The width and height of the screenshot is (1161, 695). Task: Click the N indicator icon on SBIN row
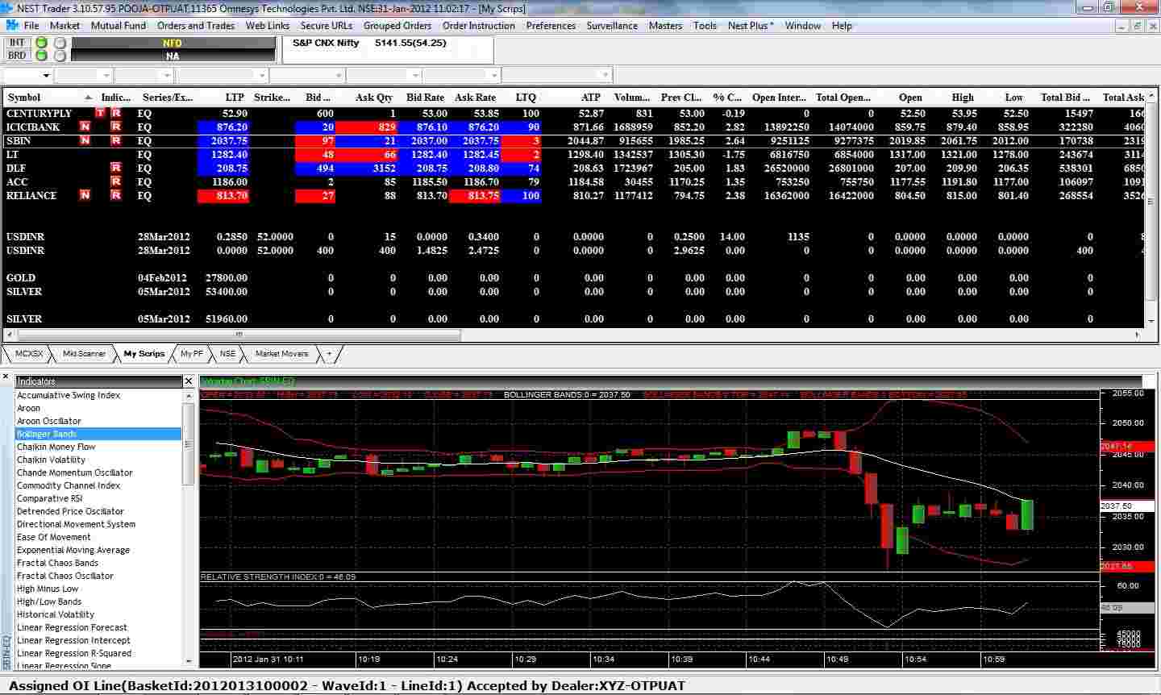pyautogui.click(x=85, y=140)
